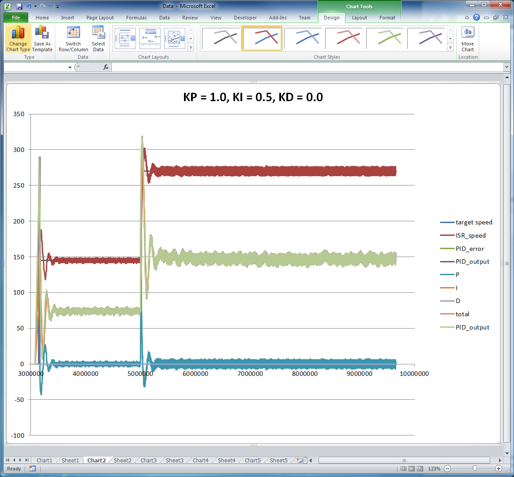Go to the Chart3 sheet tab
Image resolution: width=514 pixels, height=477 pixels.
pos(149,460)
